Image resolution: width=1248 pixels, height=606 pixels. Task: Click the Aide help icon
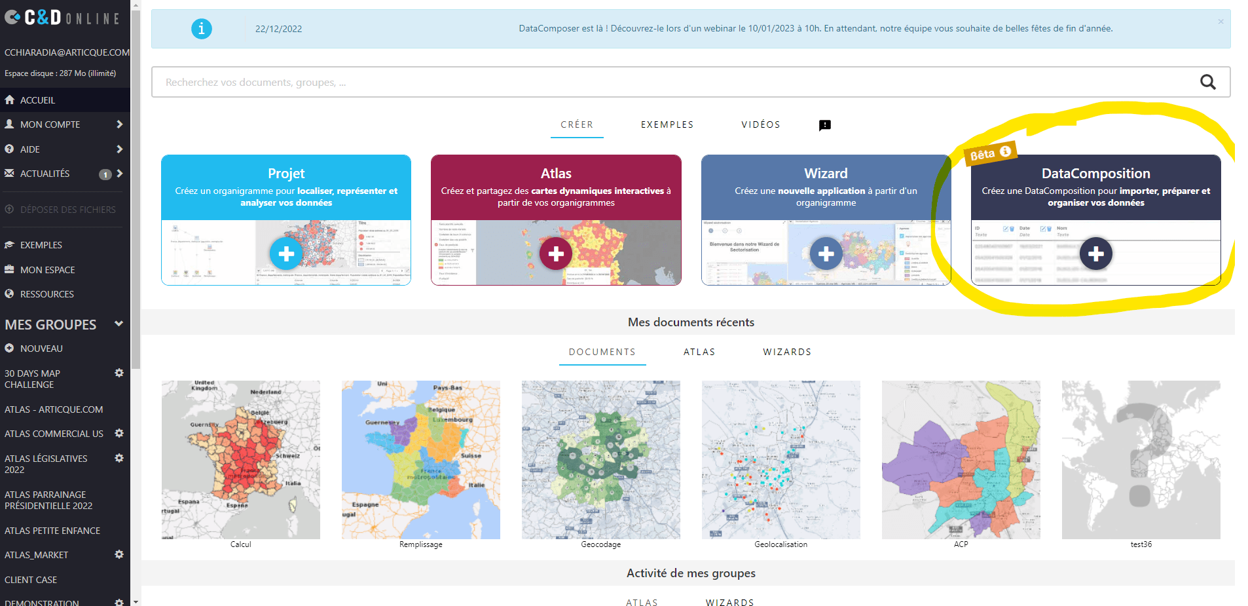pos(9,149)
